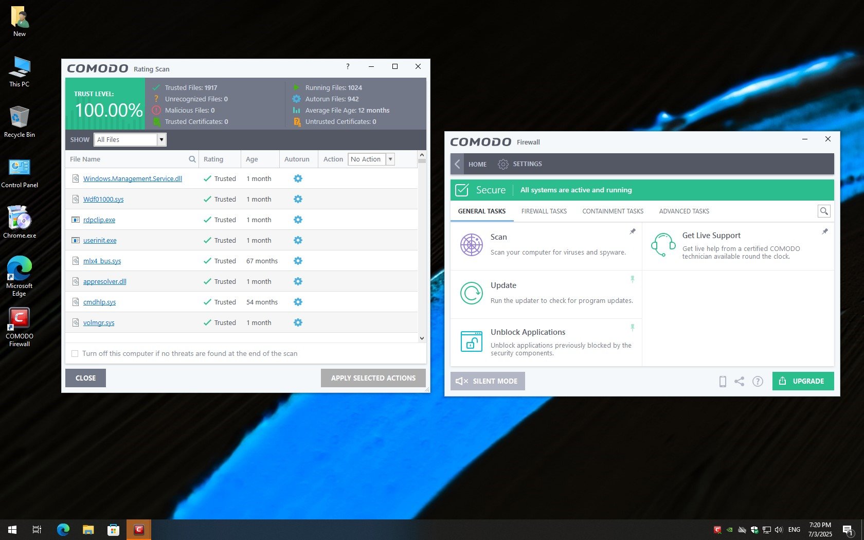Enable turn off computer after scan checkbox
Screen dimensions: 864x540
pyautogui.click(x=75, y=354)
